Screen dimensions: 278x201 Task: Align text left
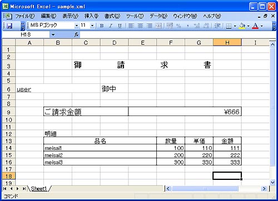pyautogui.click(x=131, y=26)
